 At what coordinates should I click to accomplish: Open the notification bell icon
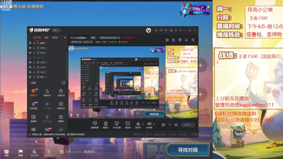[x=186, y=40]
